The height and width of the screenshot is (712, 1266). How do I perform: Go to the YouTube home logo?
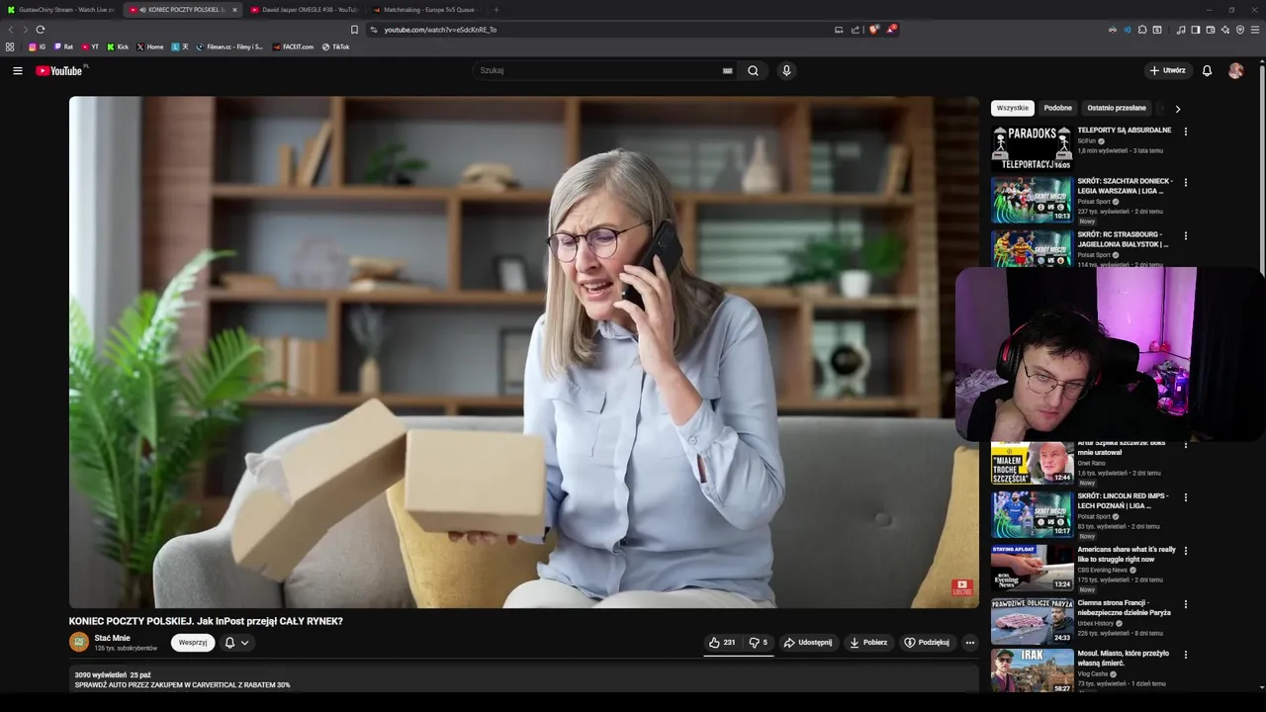click(61, 71)
